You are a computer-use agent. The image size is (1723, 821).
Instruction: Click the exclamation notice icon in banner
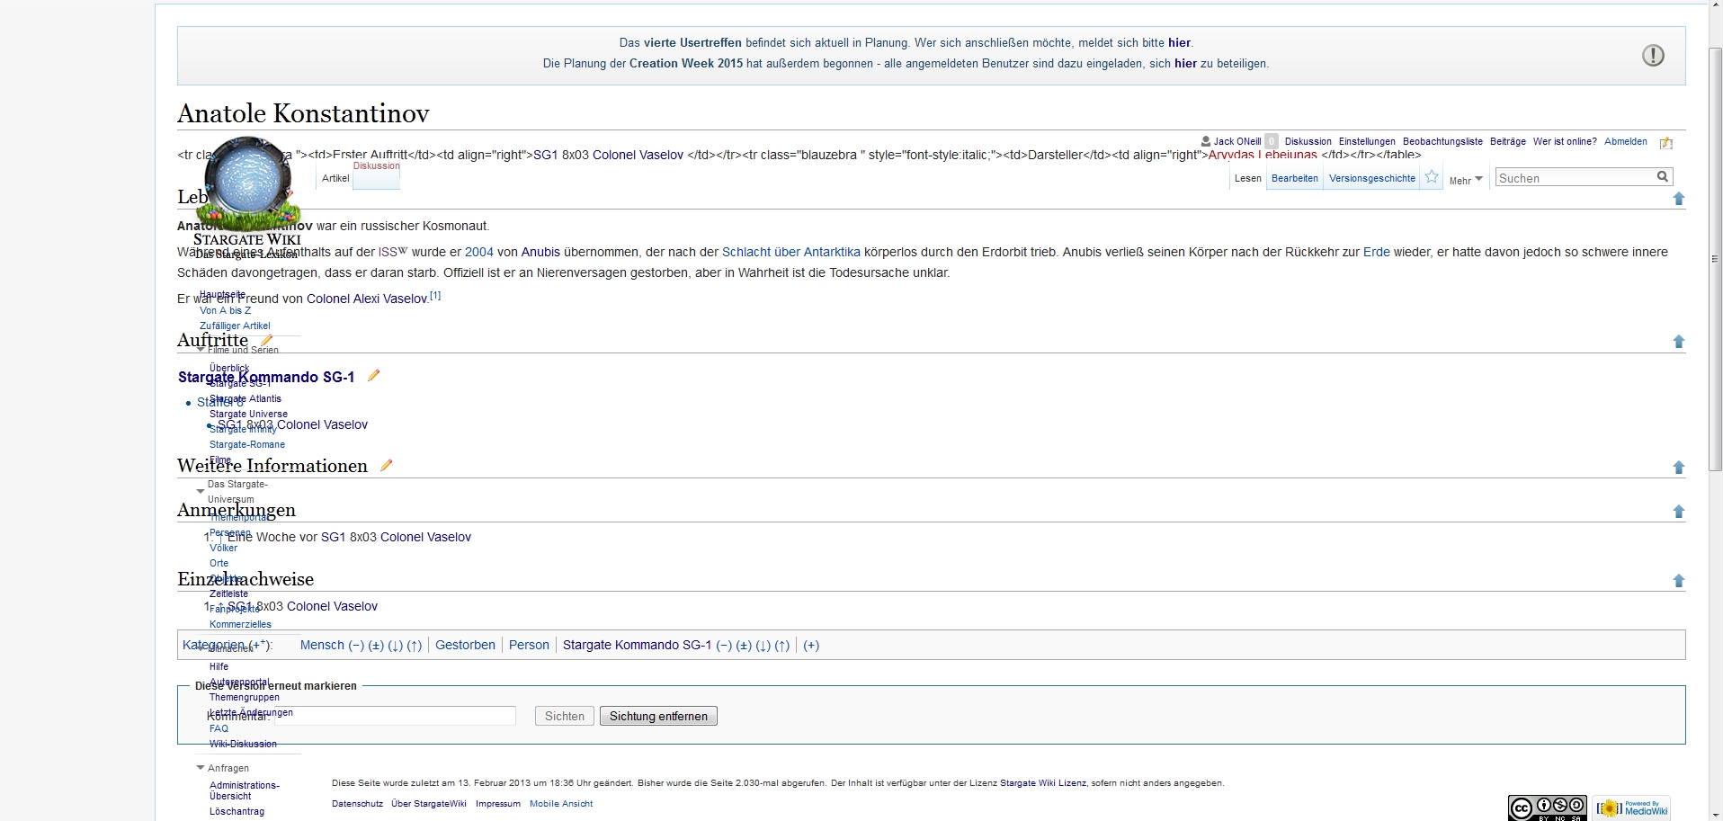click(1653, 56)
